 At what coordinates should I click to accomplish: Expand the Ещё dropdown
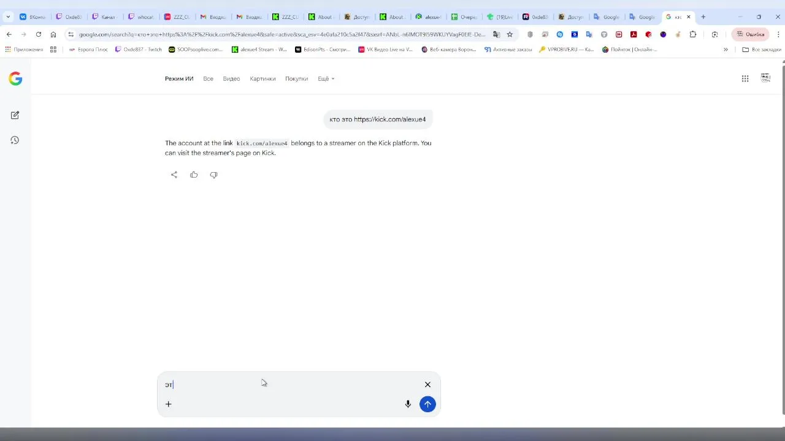coord(326,78)
